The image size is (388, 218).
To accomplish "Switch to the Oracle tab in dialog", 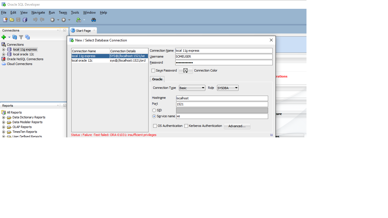I will click(157, 79).
